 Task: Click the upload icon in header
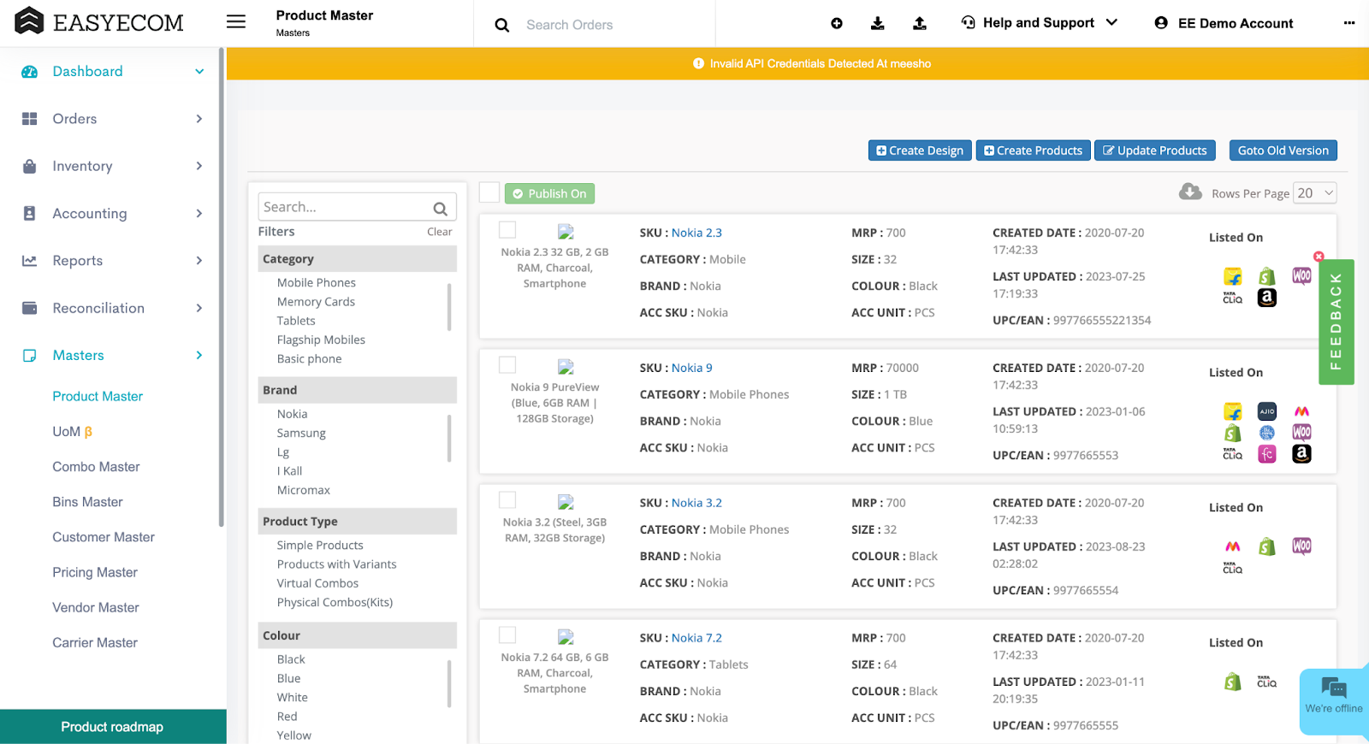click(x=920, y=23)
